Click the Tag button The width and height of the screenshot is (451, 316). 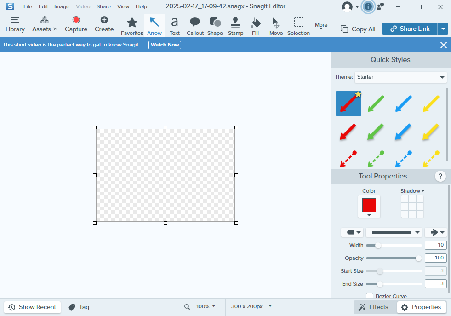(79, 307)
